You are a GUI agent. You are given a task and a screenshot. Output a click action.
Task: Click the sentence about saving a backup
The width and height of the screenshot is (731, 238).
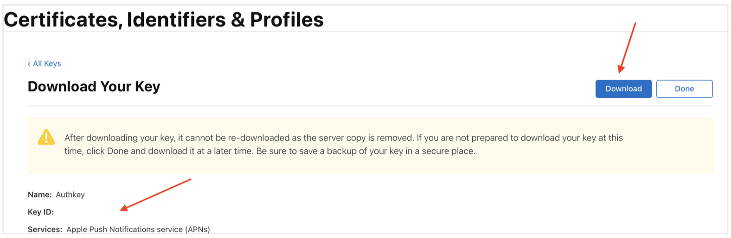click(x=365, y=151)
